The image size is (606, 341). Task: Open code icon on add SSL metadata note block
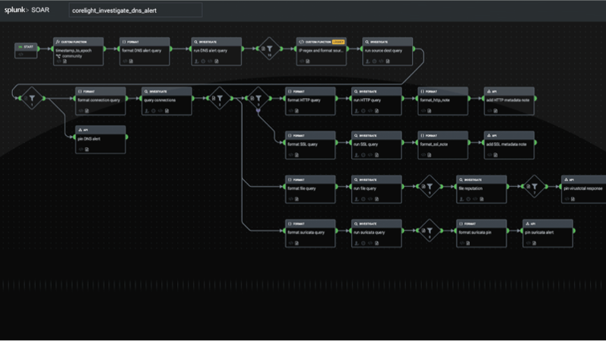(x=489, y=155)
